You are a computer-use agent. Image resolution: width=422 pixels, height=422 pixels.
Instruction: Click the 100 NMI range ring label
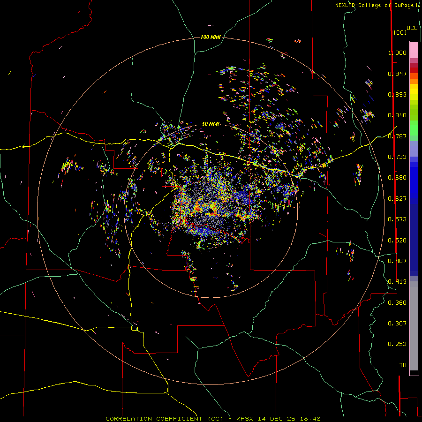211,37
